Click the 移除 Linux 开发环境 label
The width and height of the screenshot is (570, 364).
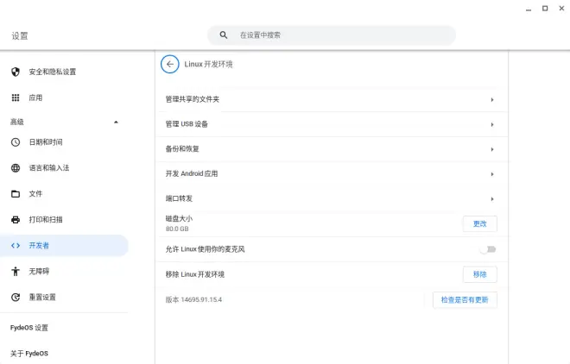(x=195, y=274)
